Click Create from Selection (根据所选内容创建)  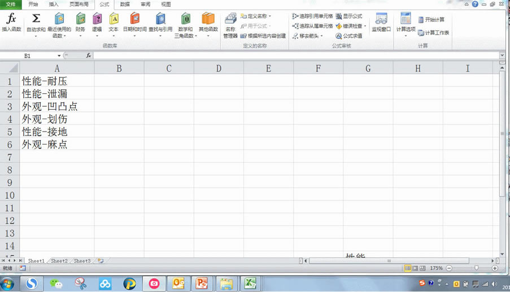(263, 36)
